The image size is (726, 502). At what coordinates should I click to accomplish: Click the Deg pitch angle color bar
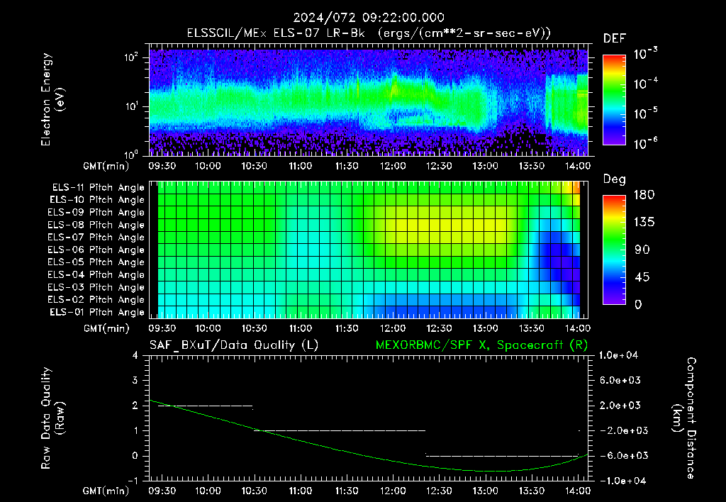coord(614,250)
